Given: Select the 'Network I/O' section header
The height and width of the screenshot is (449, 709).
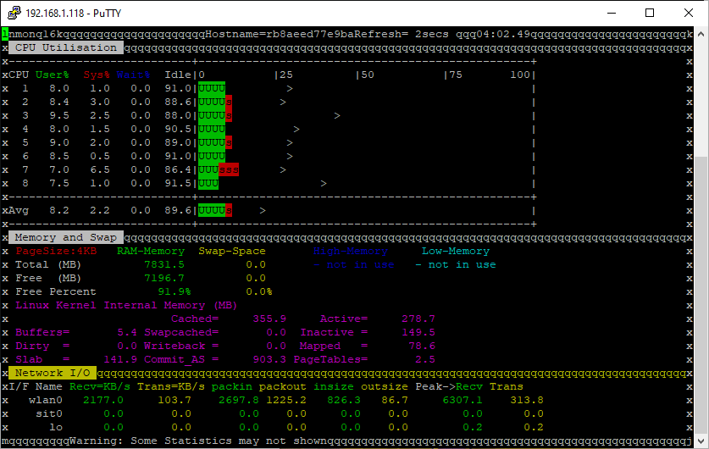Looking at the screenshot, I should click(53, 373).
